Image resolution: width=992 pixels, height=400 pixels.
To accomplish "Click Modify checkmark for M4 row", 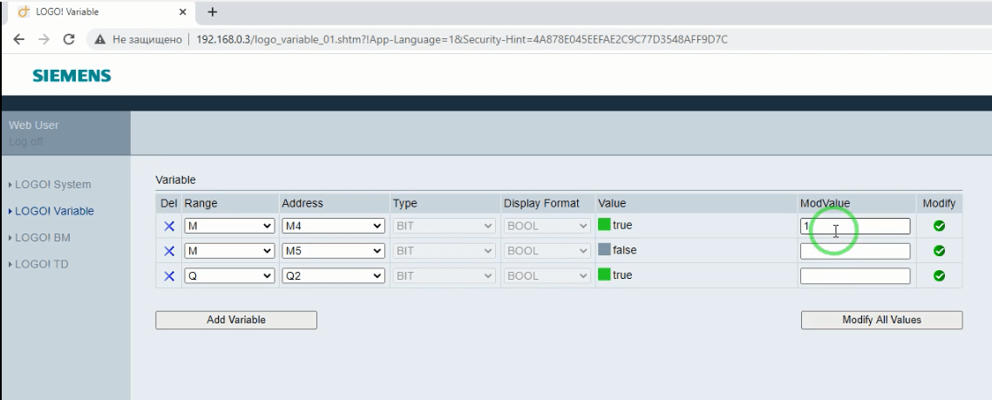I will coord(939,227).
